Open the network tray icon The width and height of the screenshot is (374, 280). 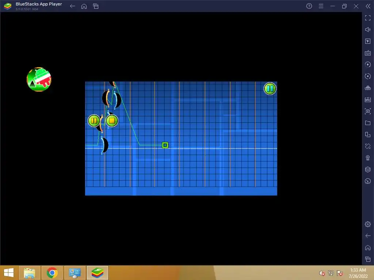(331, 273)
